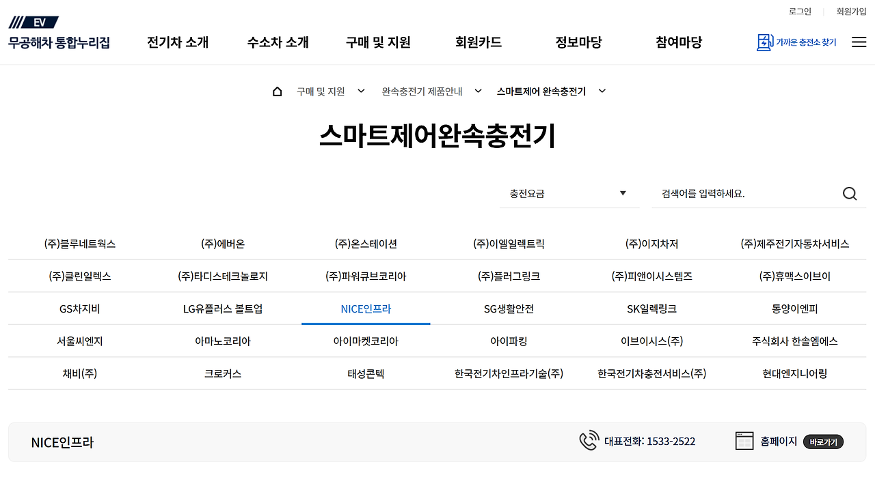Select the (주)클린일렉스 tab
This screenshot has height=488, width=875.
coord(79,276)
